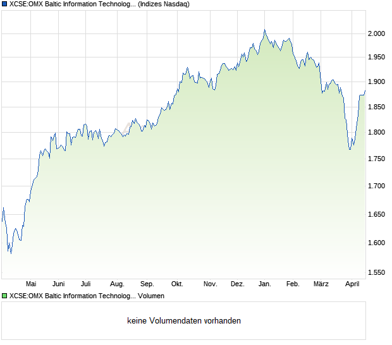This screenshot has width=392, height=345.
Task: Click the 'Okt.' month label
Action: click(x=177, y=284)
